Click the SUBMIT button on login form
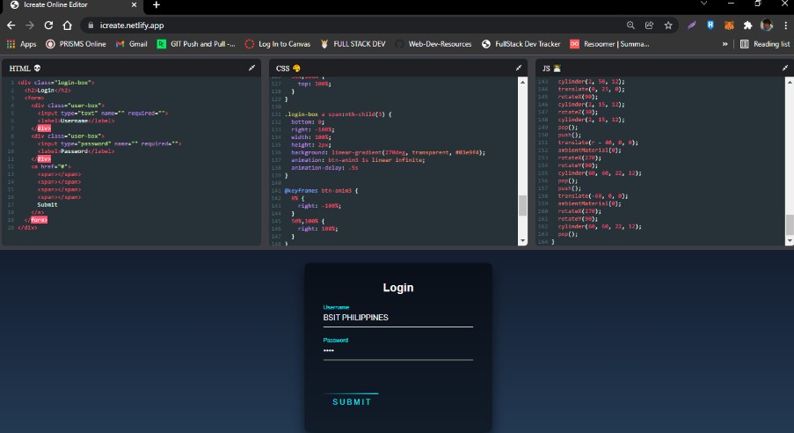The height and width of the screenshot is (433, 794). point(352,402)
